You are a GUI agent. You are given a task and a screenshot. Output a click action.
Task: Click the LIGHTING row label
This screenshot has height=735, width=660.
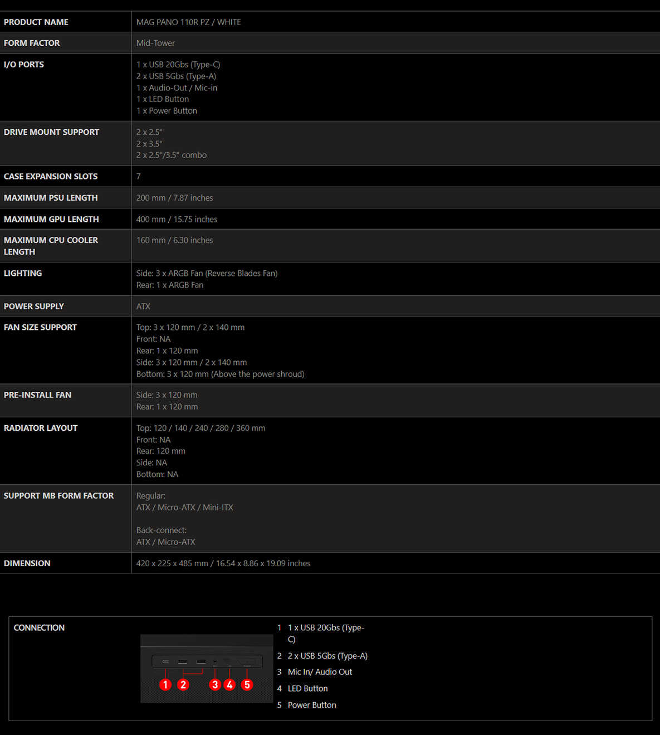point(23,273)
